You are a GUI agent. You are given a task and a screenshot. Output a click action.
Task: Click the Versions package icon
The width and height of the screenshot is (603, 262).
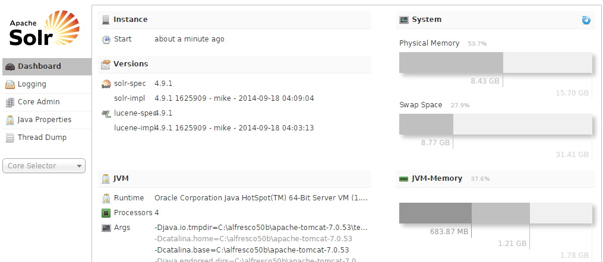[106, 64]
